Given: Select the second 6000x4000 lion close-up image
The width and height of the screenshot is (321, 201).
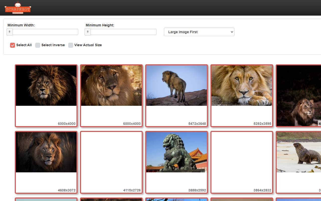Looking at the screenshot, I should click(111, 85).
